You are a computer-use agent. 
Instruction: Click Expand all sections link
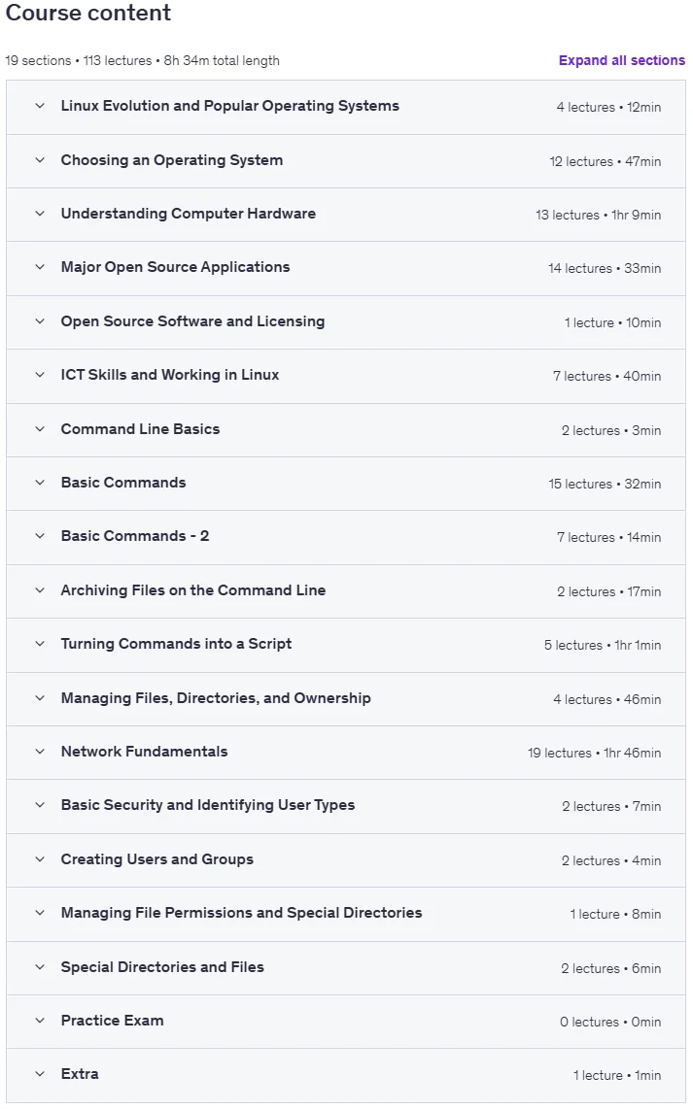[x=621, y=61]
